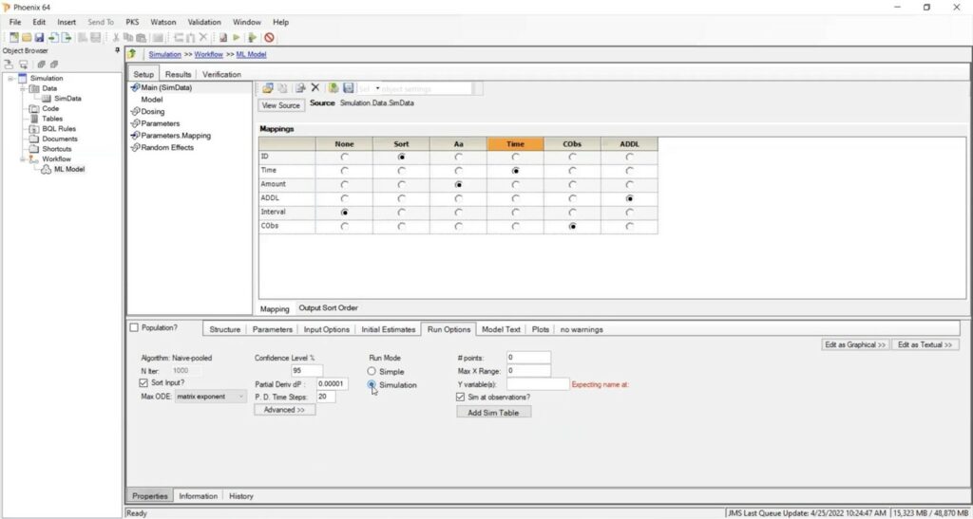Click the red Stop execution icon
The height and width of the screenshot is (519, 973).
269,37
